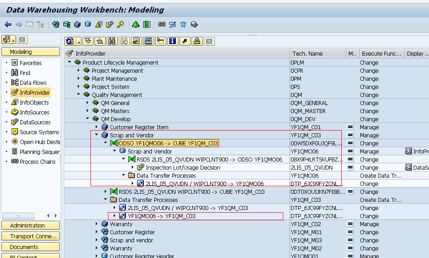Viewport: 429px width, 258px height.
Task: Click the blue winding path toolbar icon
Action: [172, 25]
